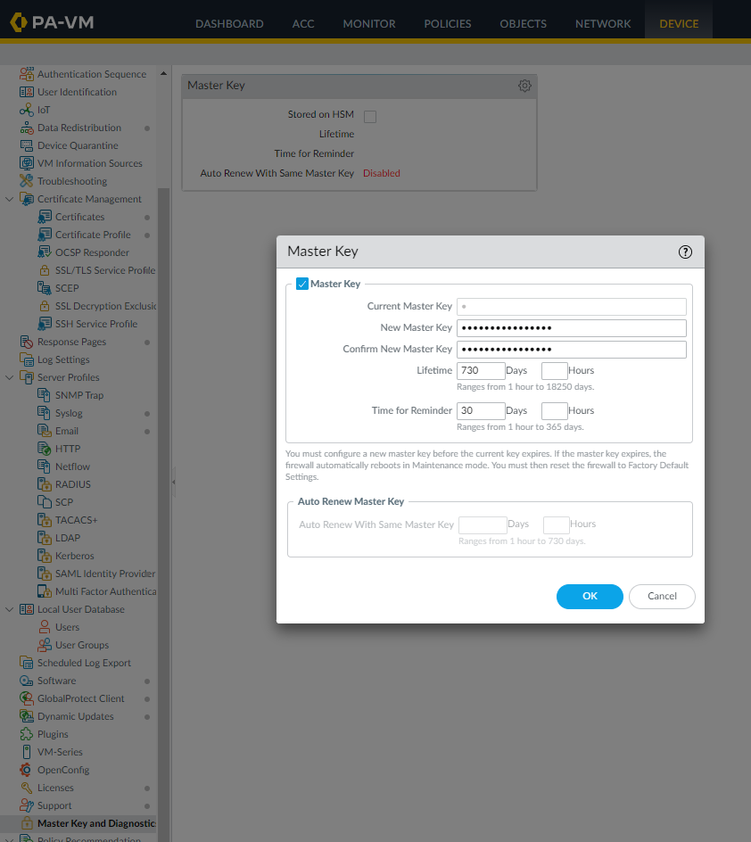Click the RADIUS server profile icon
Screen dimensions: 751x842
pos(45,484)
